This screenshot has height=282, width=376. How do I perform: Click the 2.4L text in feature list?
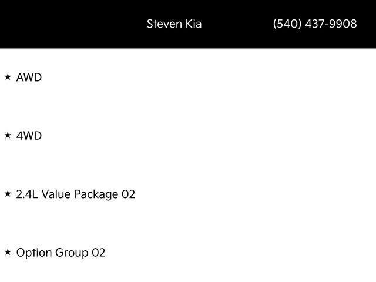click(27, 194)
